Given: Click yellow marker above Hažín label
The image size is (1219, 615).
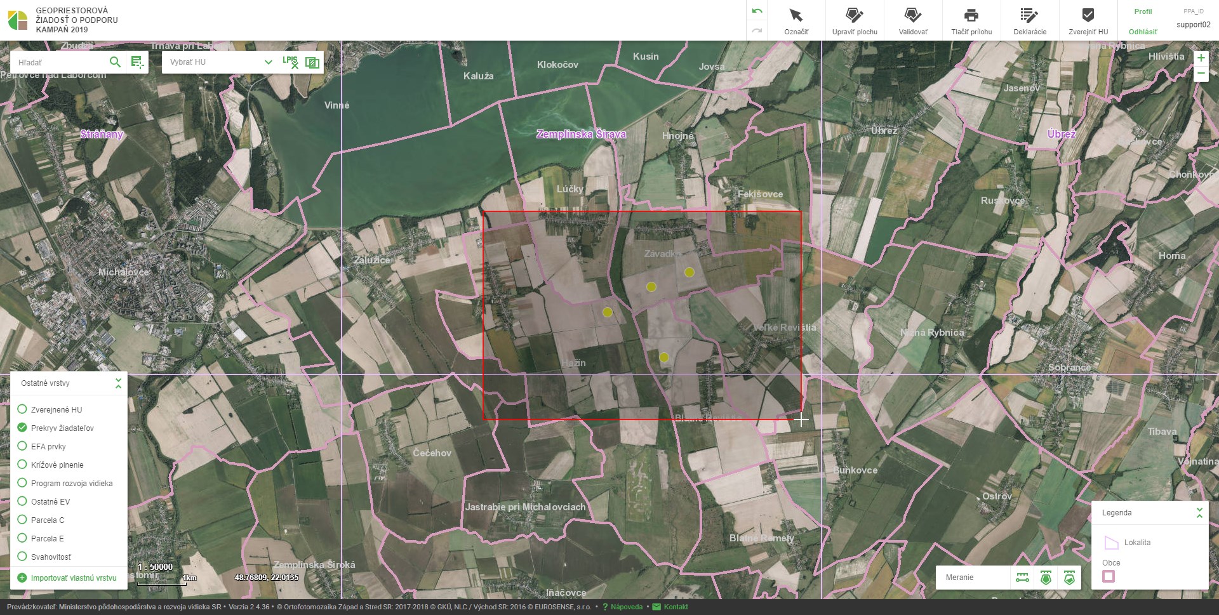Looking at the screenshot, I should click(608, 312).
